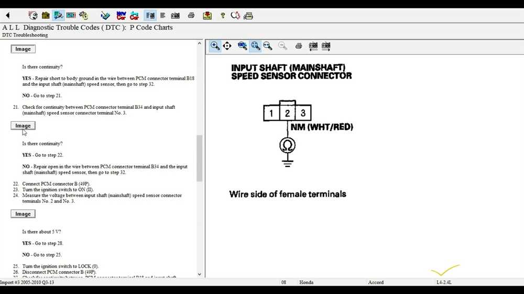The image size is (524, 294).
Task: Click the 'DTC Troubleshooting' subtitle
Action: click(25, 35)
